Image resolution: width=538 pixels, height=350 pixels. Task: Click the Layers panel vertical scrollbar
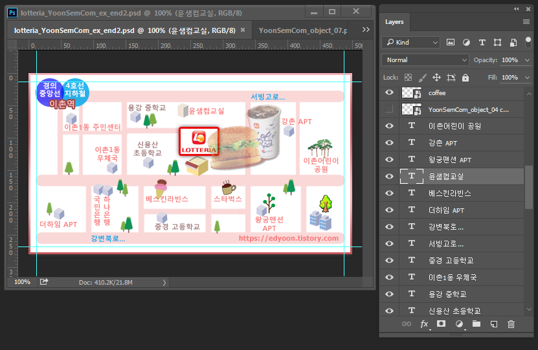click(x=529, y=188)
